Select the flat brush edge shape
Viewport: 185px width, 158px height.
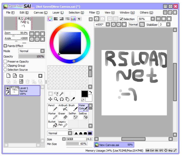90,133
